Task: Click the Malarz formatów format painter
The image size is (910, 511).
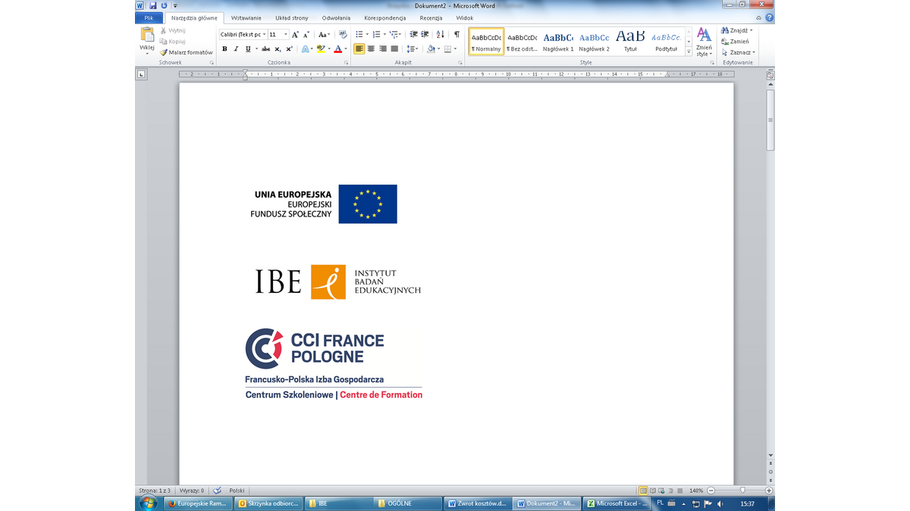Action: (x=186, y=52)
